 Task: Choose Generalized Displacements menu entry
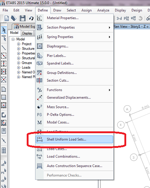pyautogui.click(x=74, y=97)
